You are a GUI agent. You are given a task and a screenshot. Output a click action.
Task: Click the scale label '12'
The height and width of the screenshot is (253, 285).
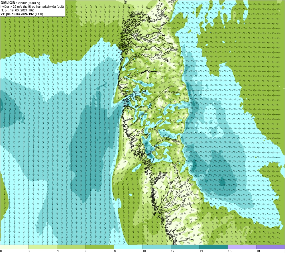pos(173,251)
